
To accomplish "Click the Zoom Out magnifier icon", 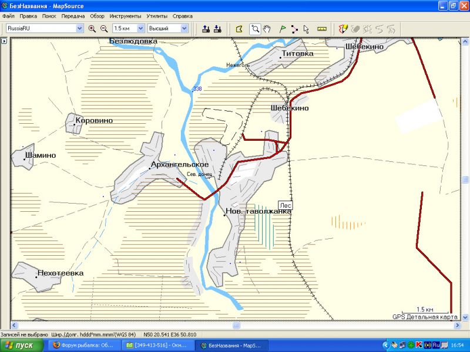I will (x=104, y=29).
